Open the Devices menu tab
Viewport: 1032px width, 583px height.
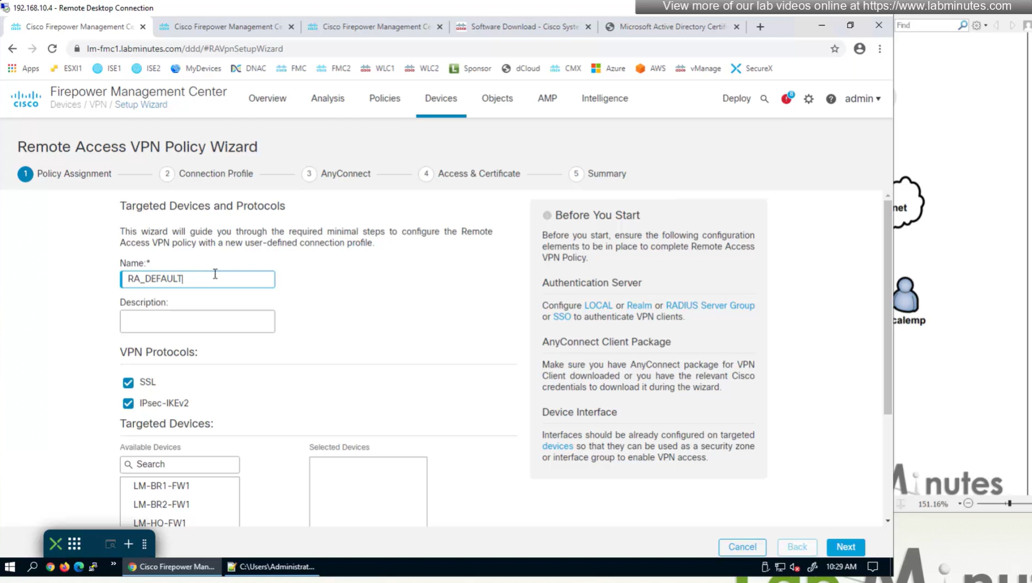441,98
